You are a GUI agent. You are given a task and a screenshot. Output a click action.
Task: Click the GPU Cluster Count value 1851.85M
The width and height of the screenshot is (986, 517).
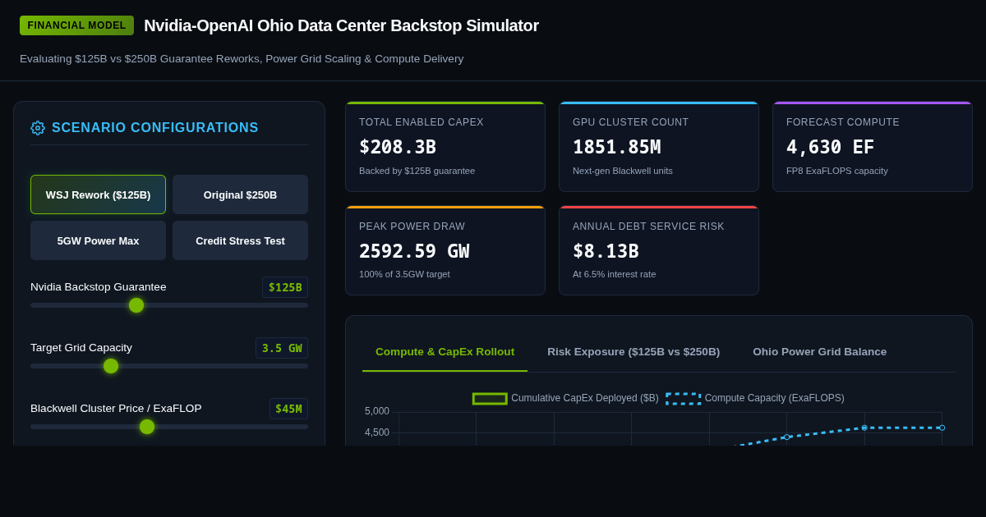pyautogui.click(x=616, y=147)
